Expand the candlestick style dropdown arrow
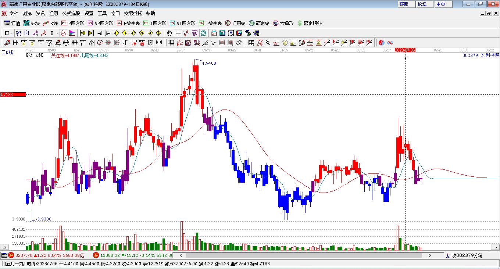Viewport: 500px width, 269px height. (x=57, y=33)
